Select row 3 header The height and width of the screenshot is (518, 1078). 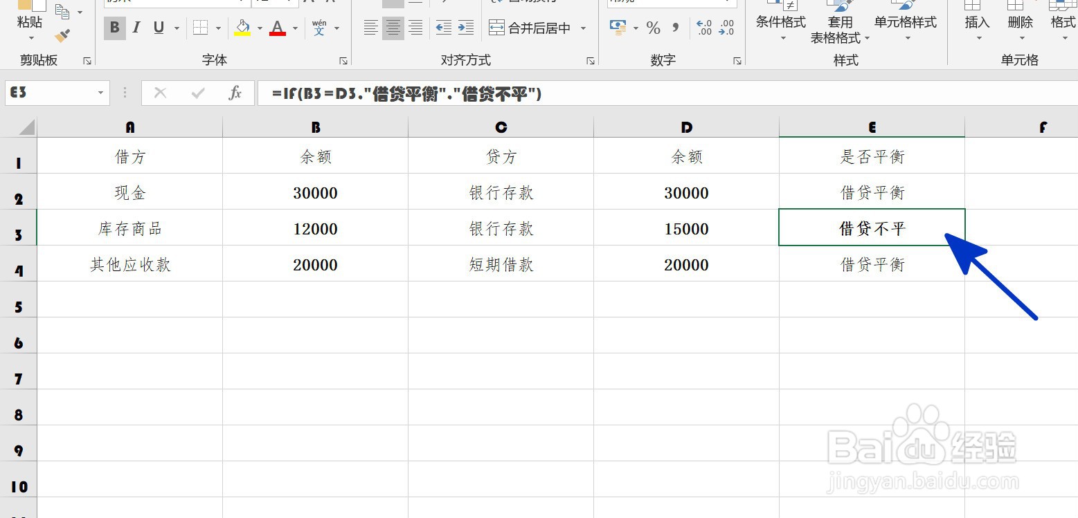point(19,228)
